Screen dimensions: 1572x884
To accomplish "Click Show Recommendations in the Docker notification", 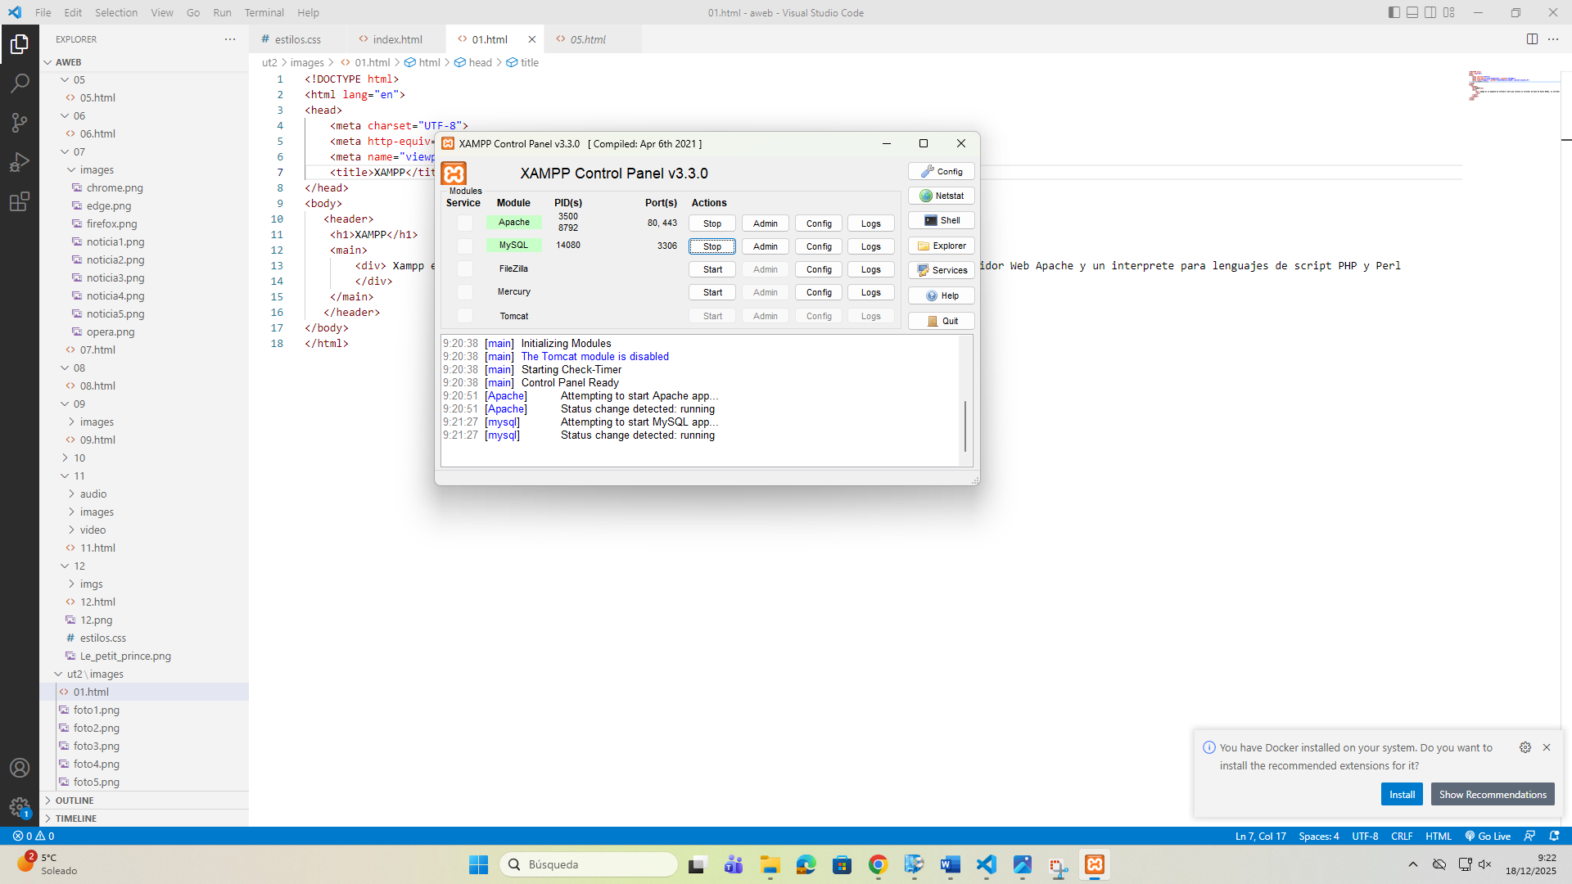I will [1492, 794].
